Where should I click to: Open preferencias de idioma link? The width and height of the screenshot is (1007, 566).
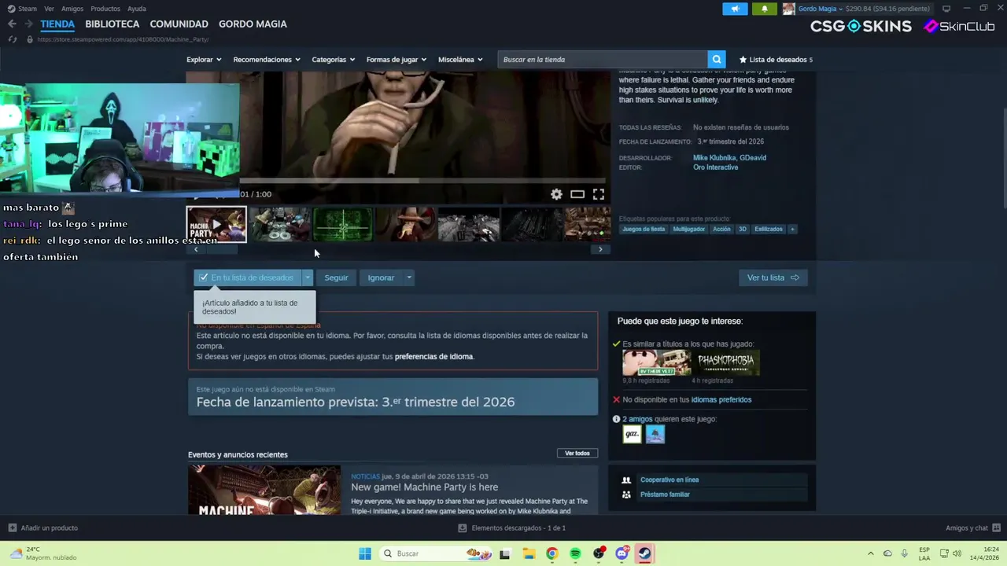(434, 357)
